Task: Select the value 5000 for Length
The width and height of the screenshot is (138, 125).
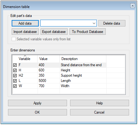Action: pos(42,81)
